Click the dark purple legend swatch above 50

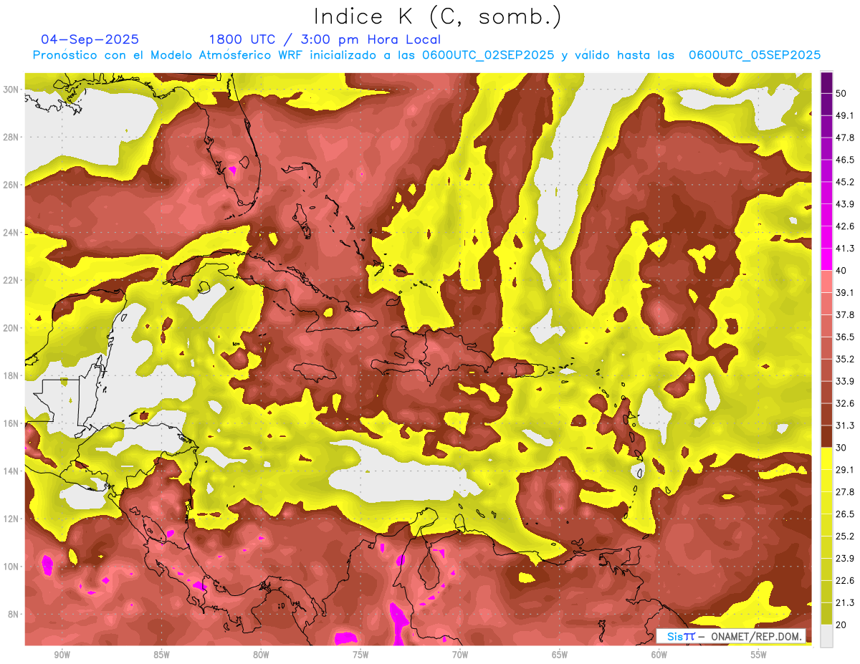(826, 83)
